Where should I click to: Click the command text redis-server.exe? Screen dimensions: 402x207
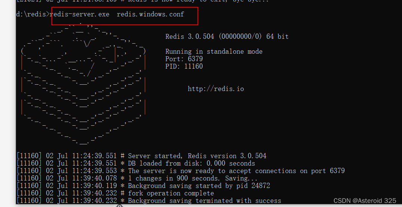click(80, 14)
